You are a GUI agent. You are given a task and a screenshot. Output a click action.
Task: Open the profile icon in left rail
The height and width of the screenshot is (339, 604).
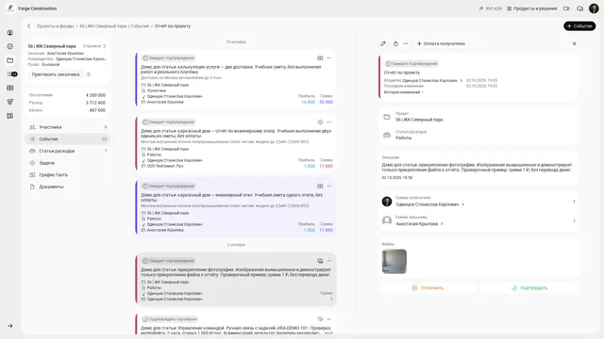tap(10, 33)
